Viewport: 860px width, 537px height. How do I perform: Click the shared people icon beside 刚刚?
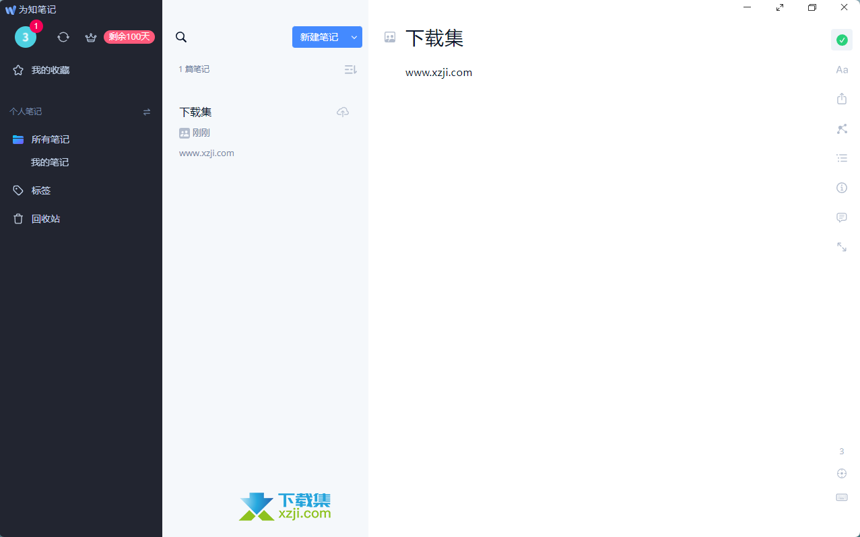(185, 133)
